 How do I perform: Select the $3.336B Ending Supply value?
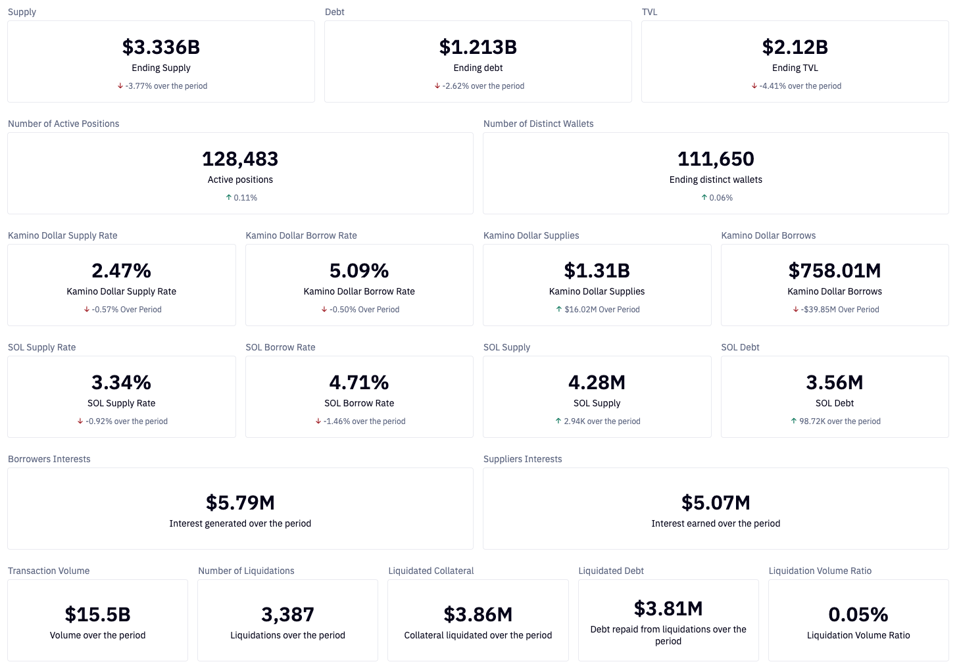161,47
